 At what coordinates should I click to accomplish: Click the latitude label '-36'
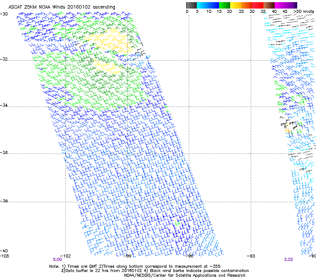tap(4, 152)
